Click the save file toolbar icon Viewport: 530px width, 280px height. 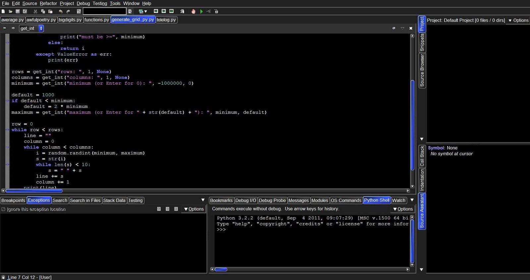(x=18, y=11)
